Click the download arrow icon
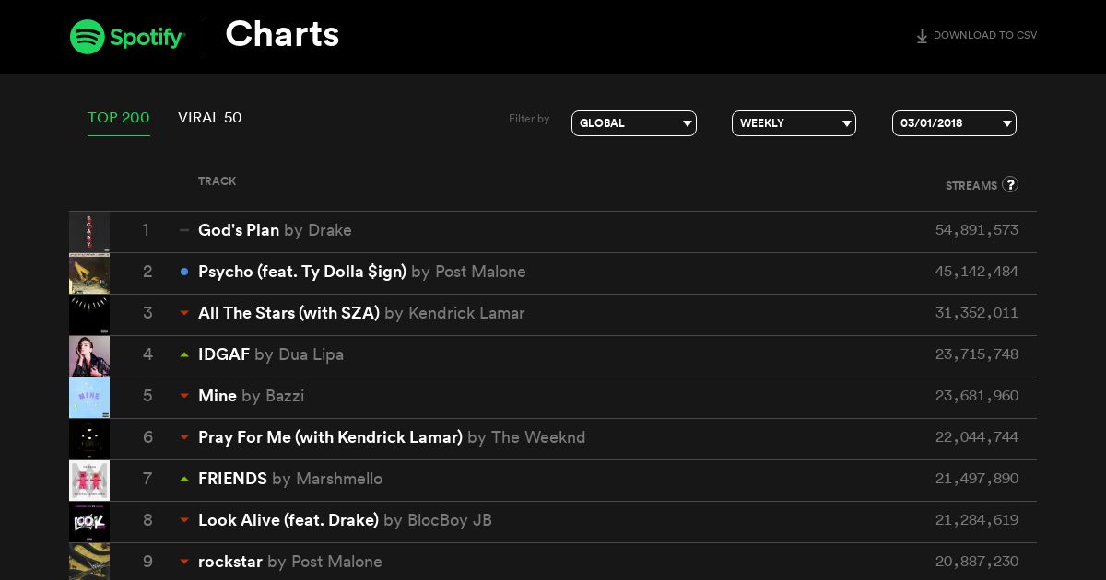The height and width of the screenshot is (580, 1106). [922, 37]
